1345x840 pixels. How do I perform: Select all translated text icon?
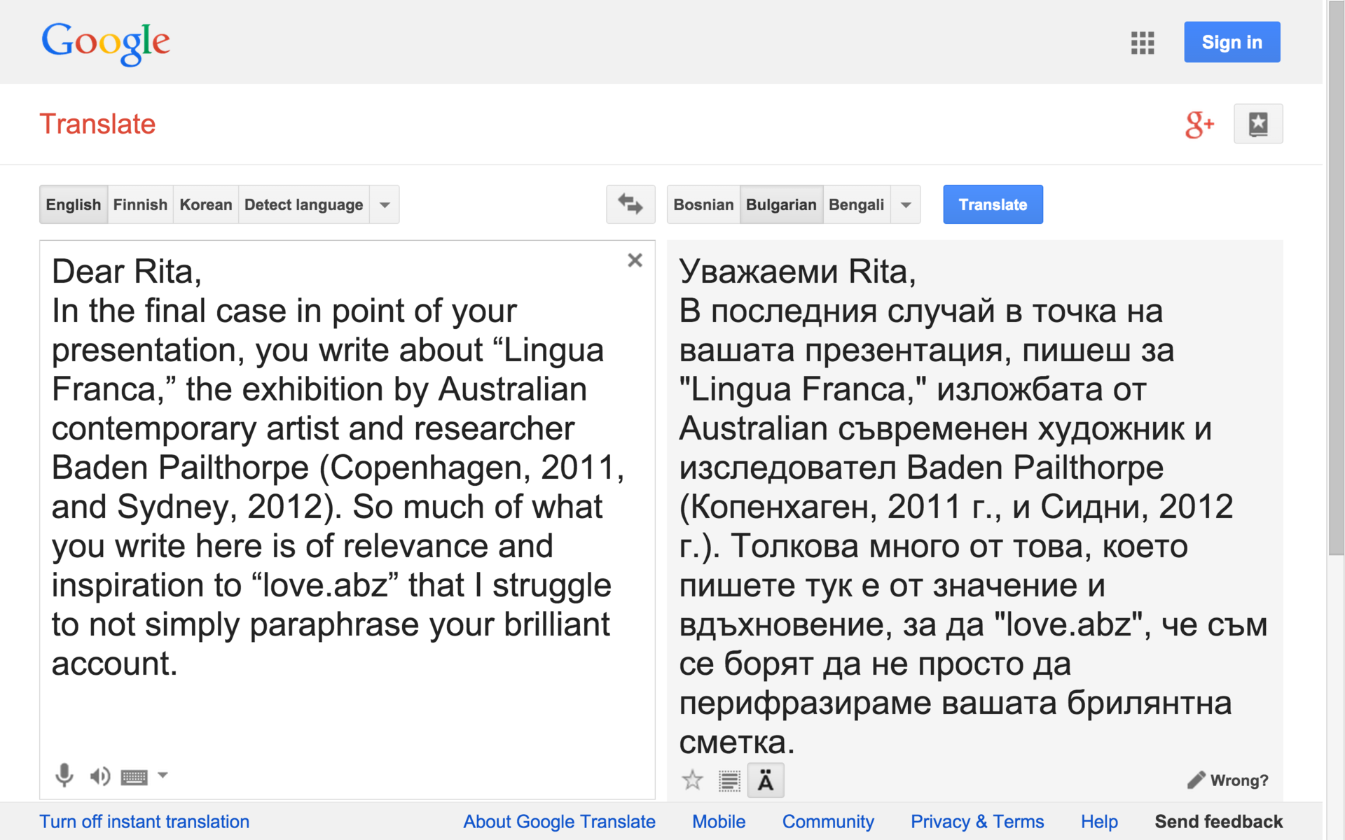tap(729, 780)
